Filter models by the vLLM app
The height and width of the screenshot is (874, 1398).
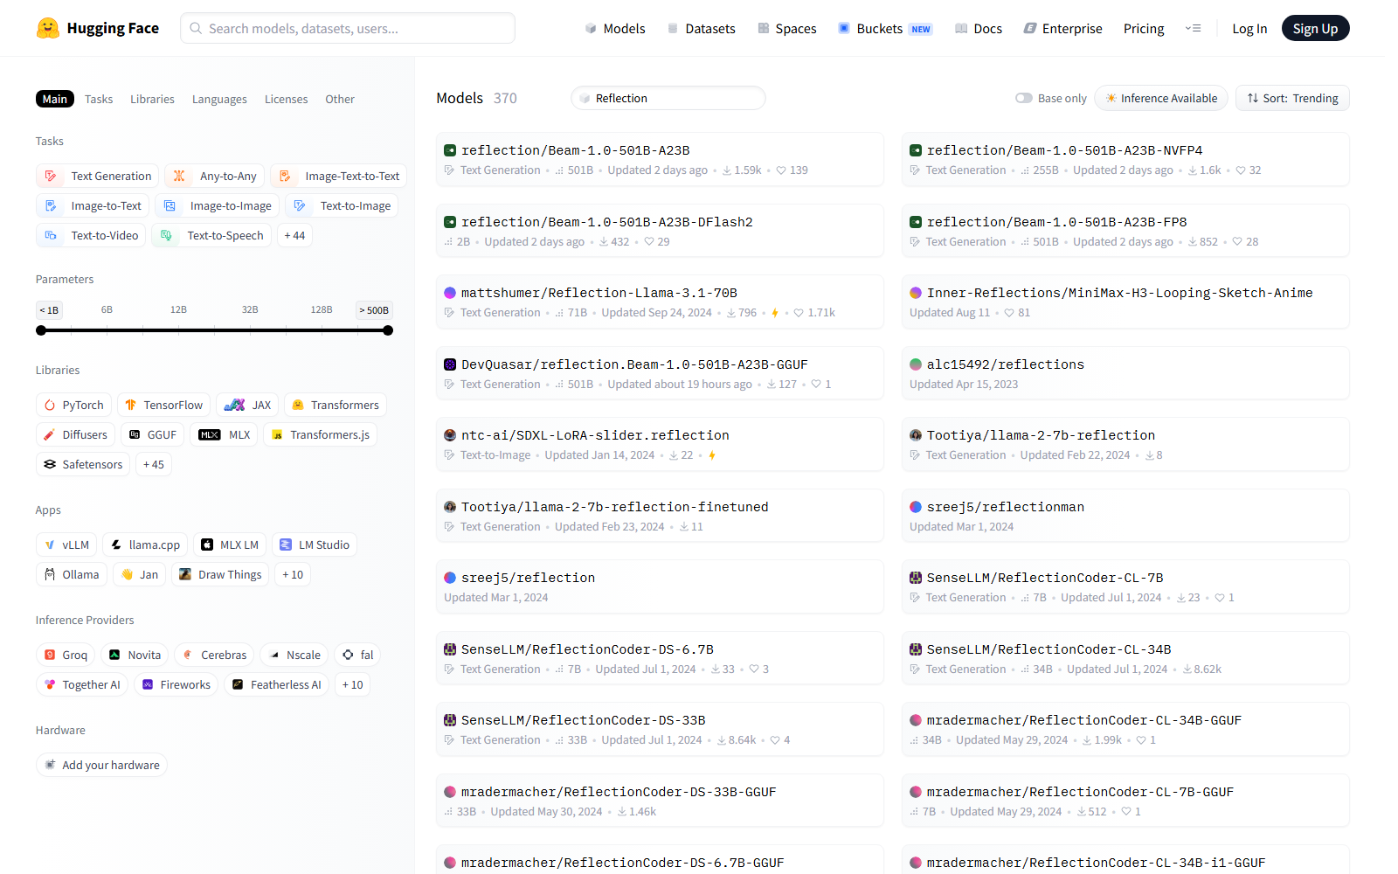click(66, 545)
